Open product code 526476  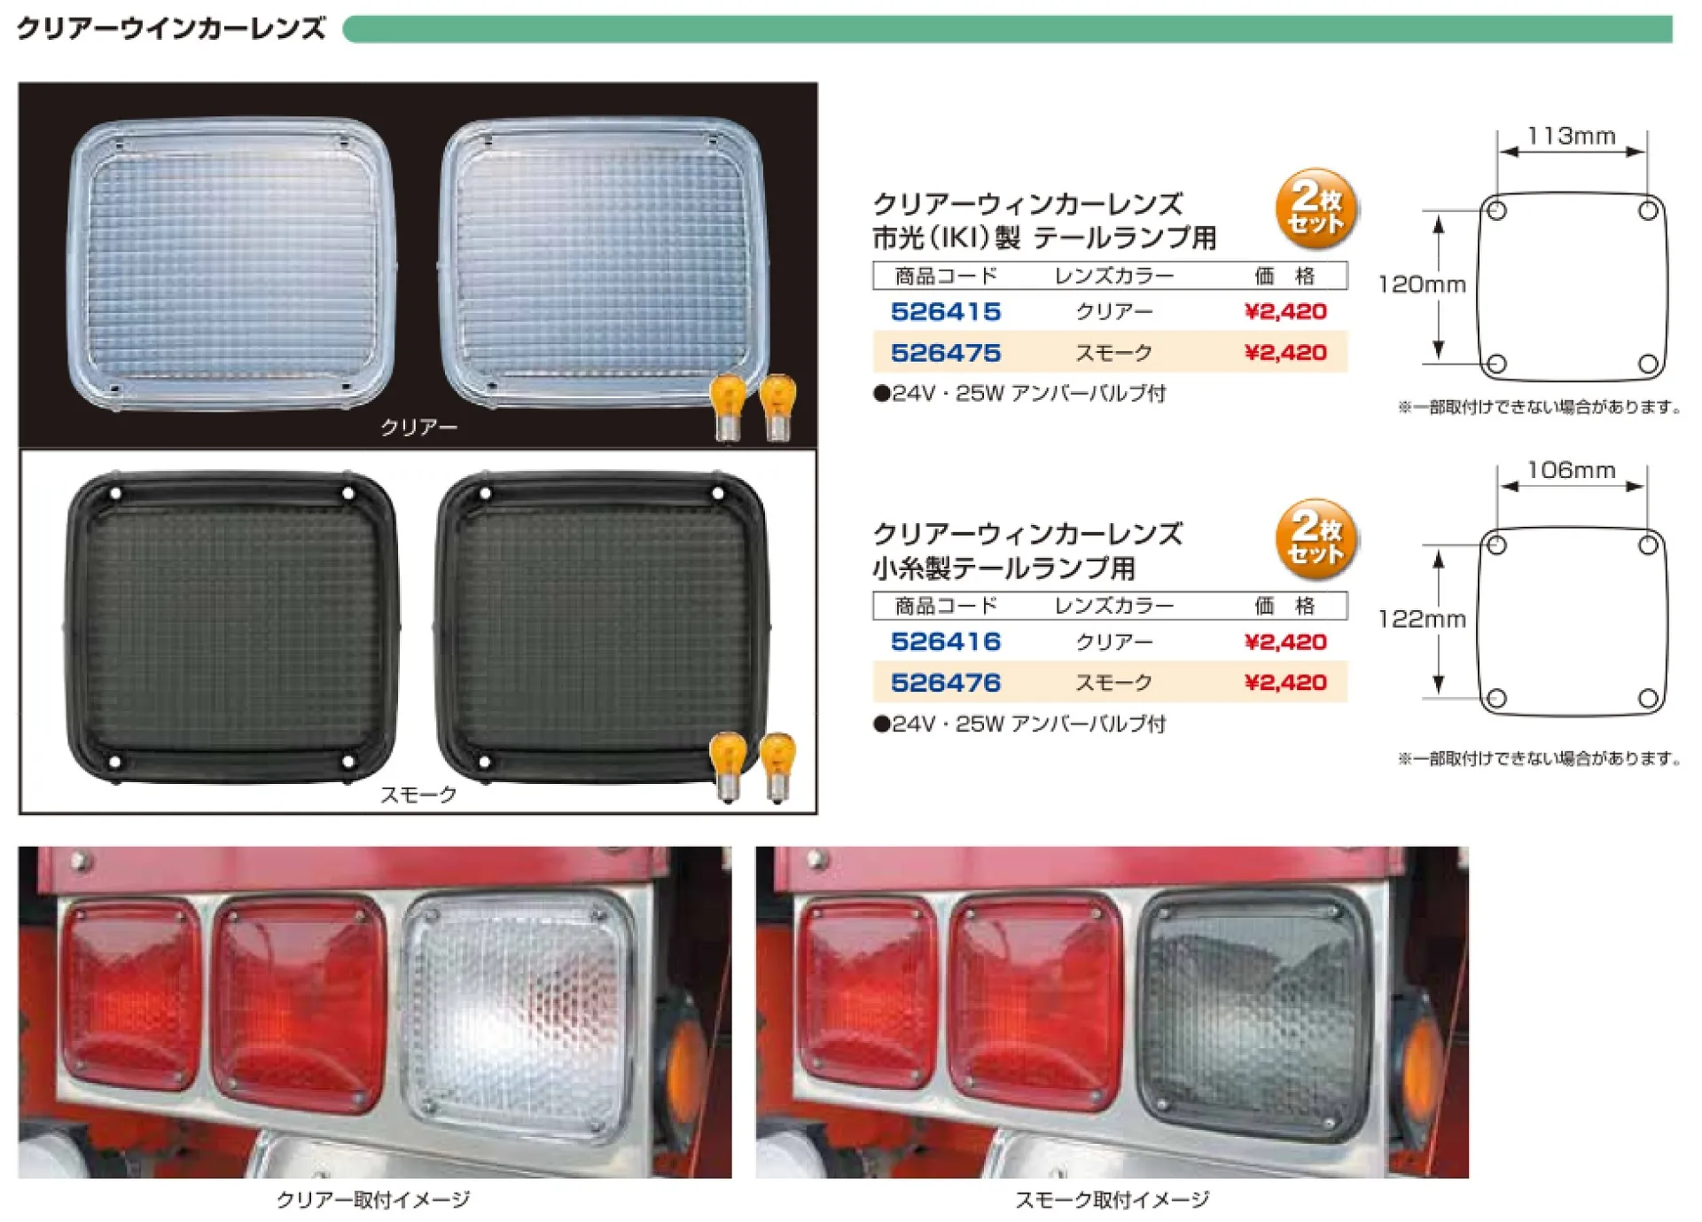point(946,683)
